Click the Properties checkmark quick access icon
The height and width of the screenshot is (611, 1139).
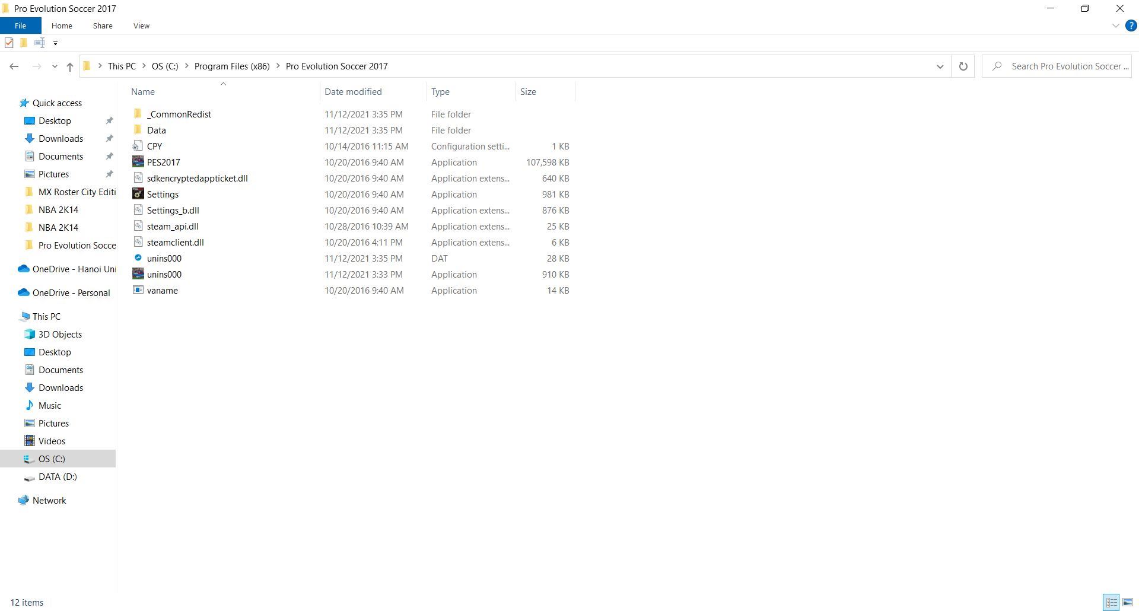click(x=9, y=43)
